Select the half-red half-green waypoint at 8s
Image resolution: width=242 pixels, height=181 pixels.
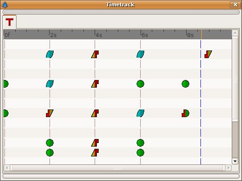tap(185, 114)
